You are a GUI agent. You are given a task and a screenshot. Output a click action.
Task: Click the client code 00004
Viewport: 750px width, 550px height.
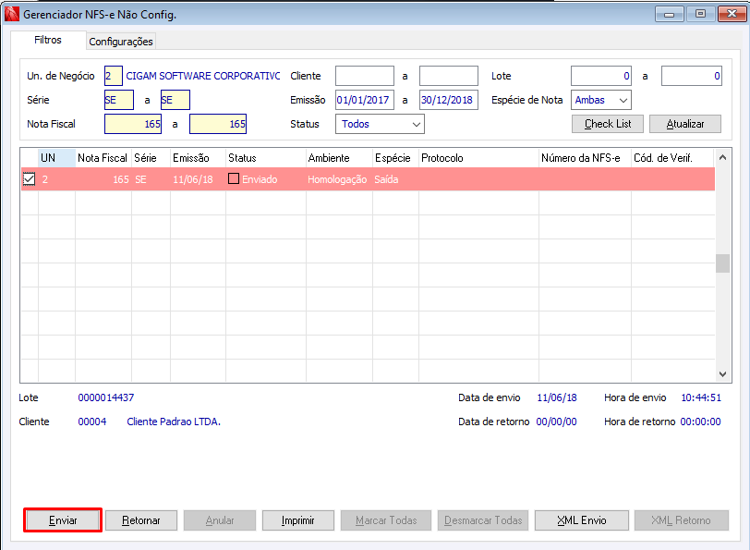91,422
